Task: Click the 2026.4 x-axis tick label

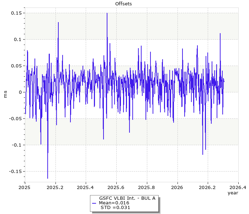Action: point(238,187)
